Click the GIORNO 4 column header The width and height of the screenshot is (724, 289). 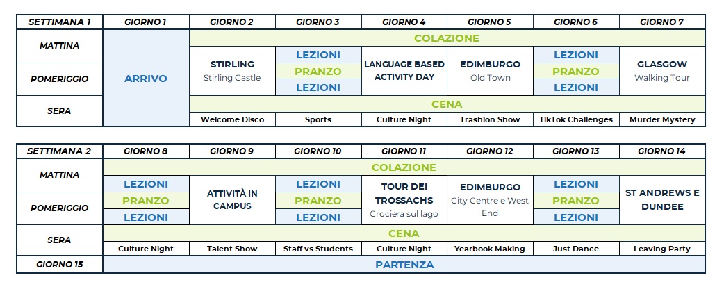click(x=404, y=22)
